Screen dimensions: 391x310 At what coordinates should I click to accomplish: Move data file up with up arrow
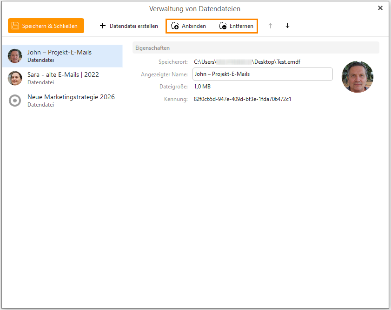[270, 26]
